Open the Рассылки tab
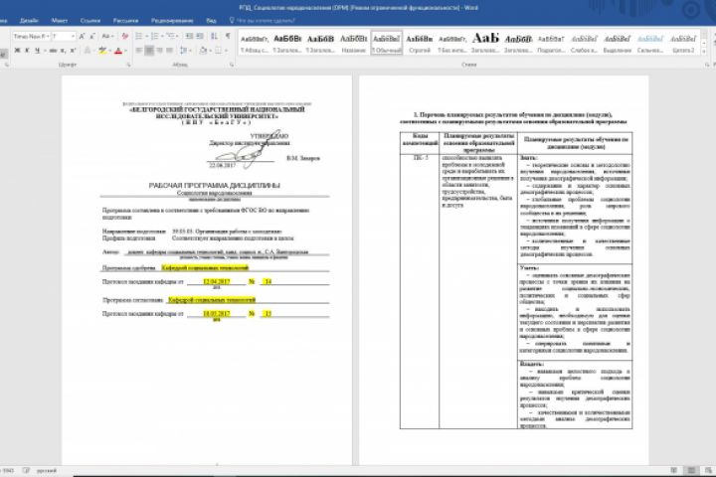 pyautogui.click(x=125, y=21)
